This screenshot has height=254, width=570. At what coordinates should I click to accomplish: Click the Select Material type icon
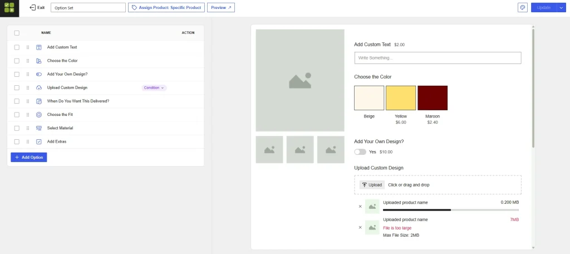click(39, 128)
